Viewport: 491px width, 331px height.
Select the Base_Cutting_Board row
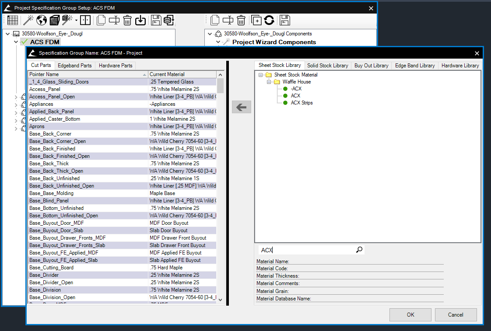(x=122, y=268)
